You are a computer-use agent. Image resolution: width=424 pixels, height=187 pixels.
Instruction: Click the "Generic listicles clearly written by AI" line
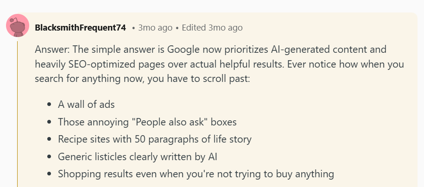pos(137,157)
